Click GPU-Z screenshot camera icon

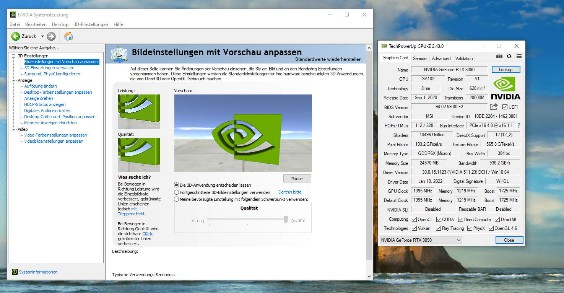(499, 56)
